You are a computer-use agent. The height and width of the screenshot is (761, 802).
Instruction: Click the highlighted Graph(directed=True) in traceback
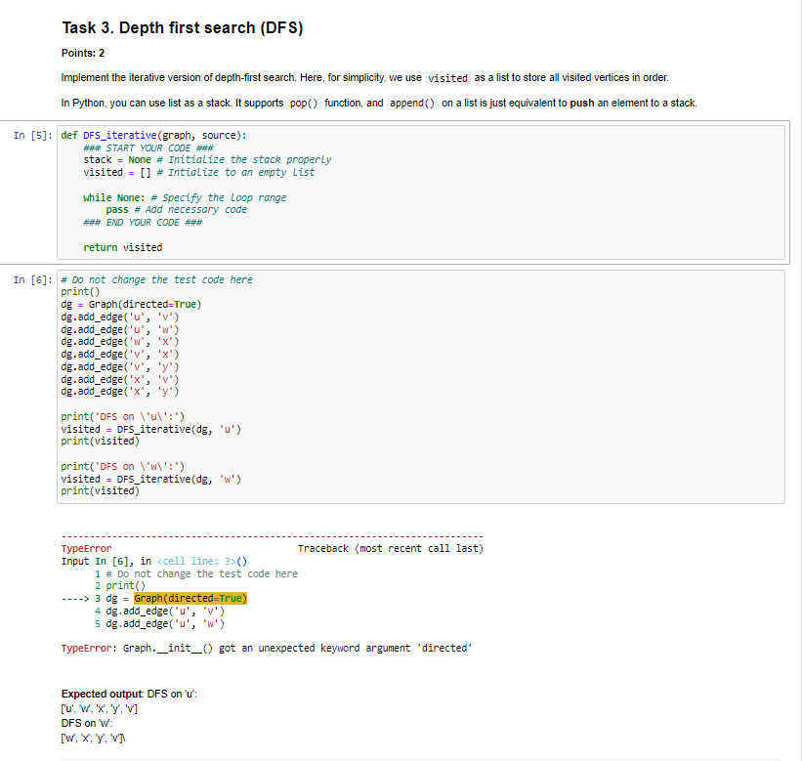coord(190,599)
